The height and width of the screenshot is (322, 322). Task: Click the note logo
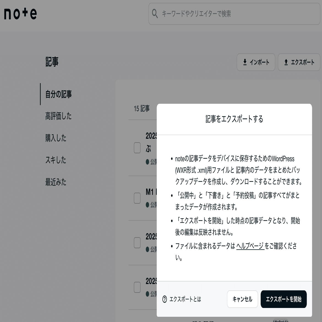(x=19, y=14)
